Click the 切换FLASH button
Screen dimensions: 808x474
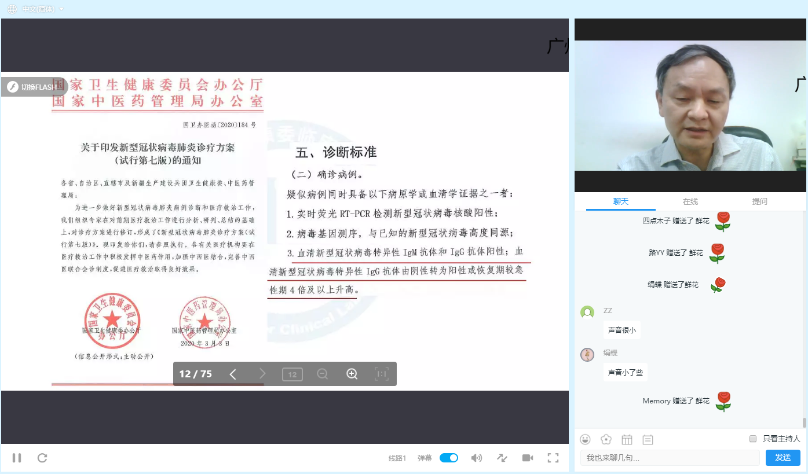(35, 87)
